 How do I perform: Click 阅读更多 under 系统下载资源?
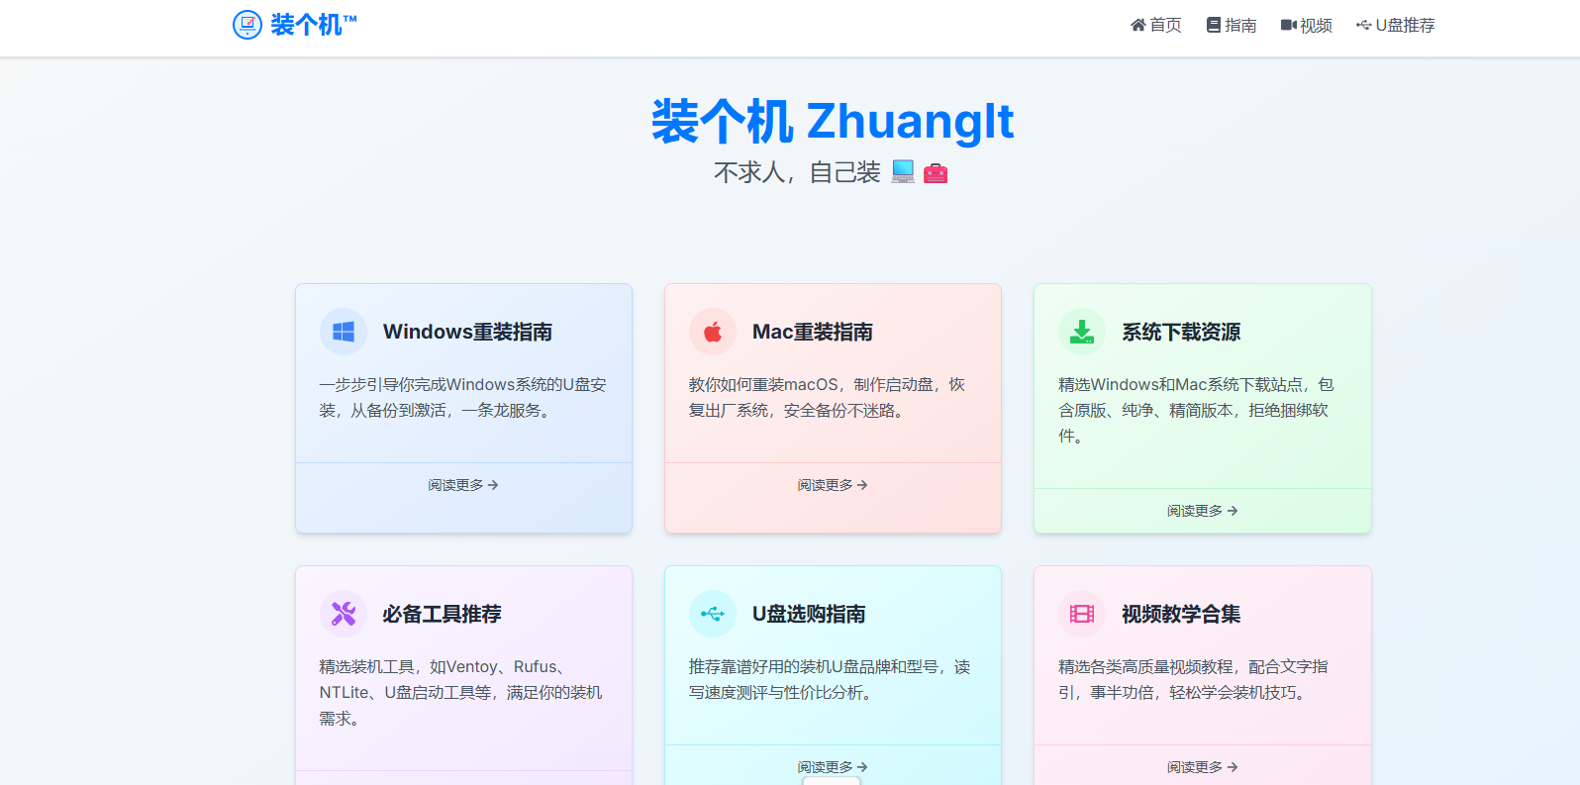point(1202,511)
